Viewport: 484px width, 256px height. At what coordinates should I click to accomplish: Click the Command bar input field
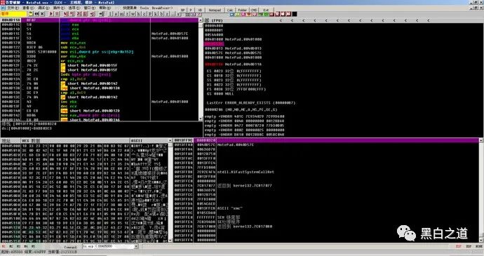(108, 246)
